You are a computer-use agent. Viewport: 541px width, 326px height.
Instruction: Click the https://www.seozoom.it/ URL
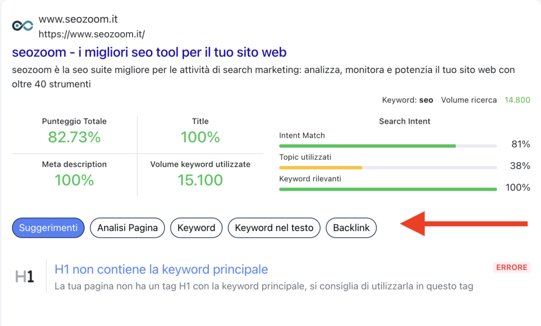pos(91,34)
